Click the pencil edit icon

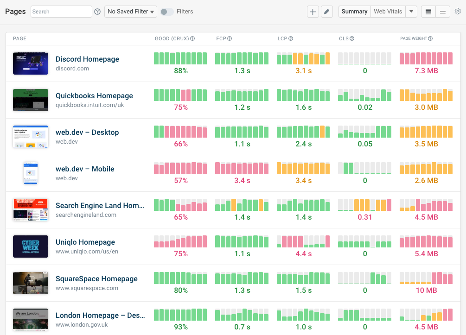(327, 11)
